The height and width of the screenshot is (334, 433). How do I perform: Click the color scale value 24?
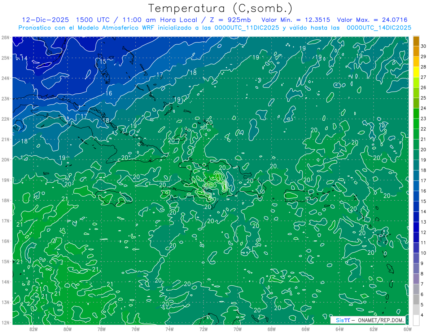pos(424,108)
